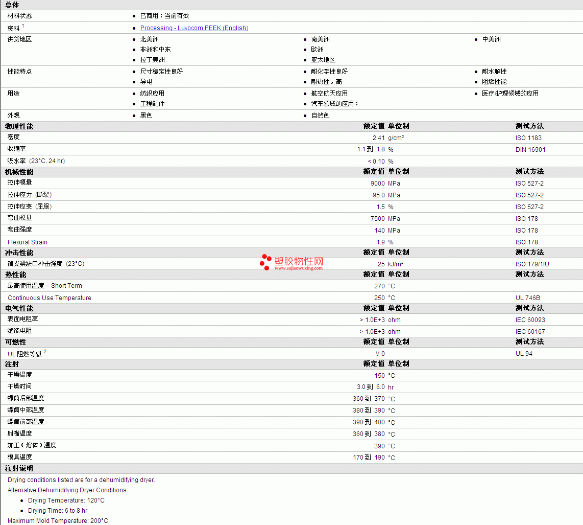The width and height of the screenshot is (583, 525).
Task: Click the 耐水解性 feature entry
Action: [495, 71]
